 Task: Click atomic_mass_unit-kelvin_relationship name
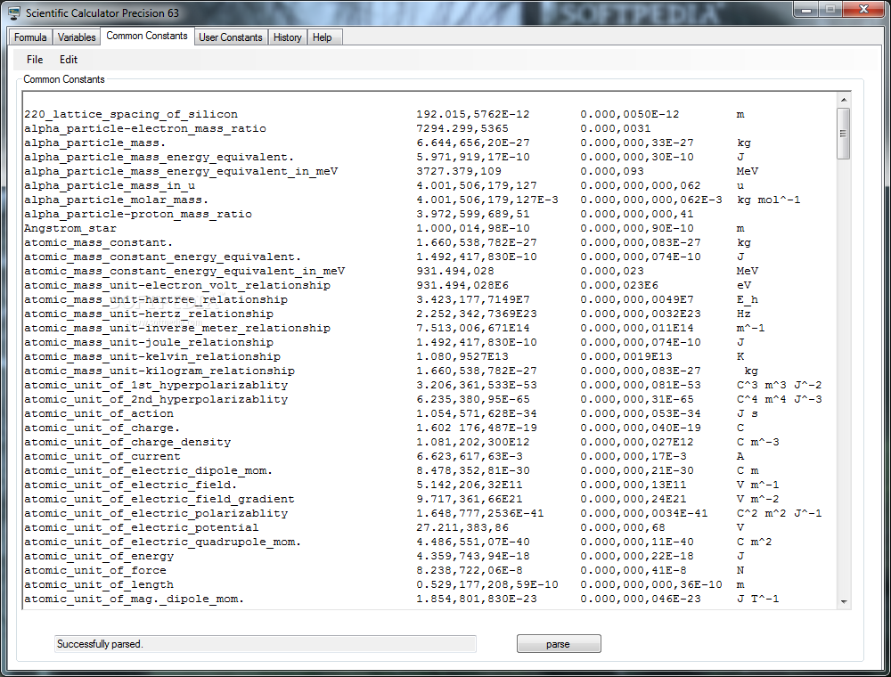tap(151, 356)
